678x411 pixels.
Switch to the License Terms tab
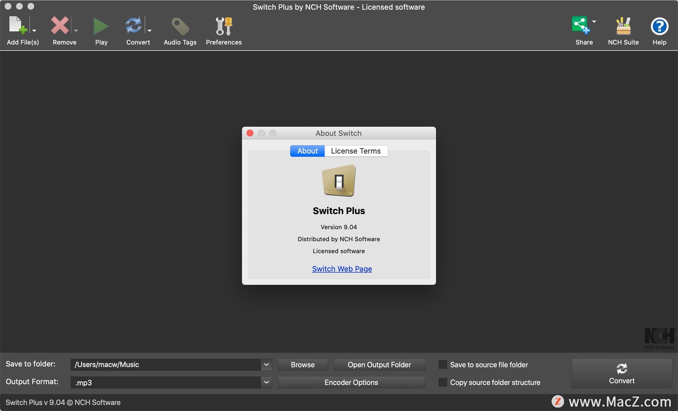point(356,151)
